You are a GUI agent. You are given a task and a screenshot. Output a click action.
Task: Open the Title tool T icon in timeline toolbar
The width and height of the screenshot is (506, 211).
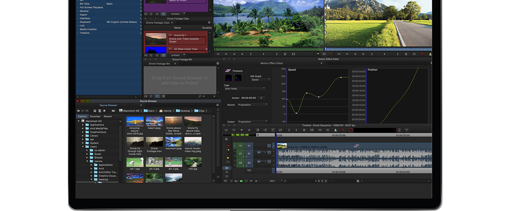point(406,130)
